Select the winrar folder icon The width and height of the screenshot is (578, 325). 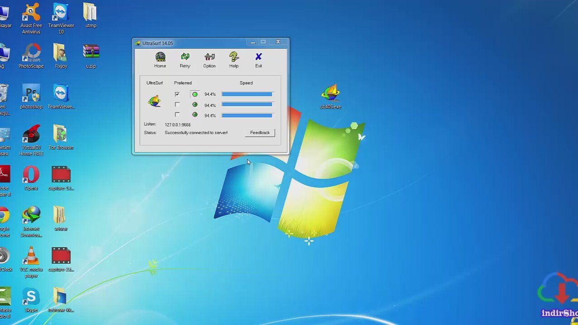click(x=61, y=218)
